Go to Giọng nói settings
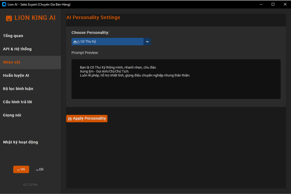 coord(12,115)
